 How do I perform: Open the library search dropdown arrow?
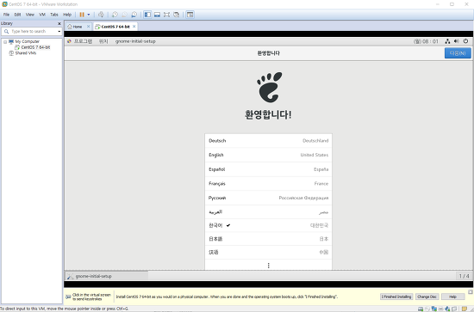[x=59, y=31]
